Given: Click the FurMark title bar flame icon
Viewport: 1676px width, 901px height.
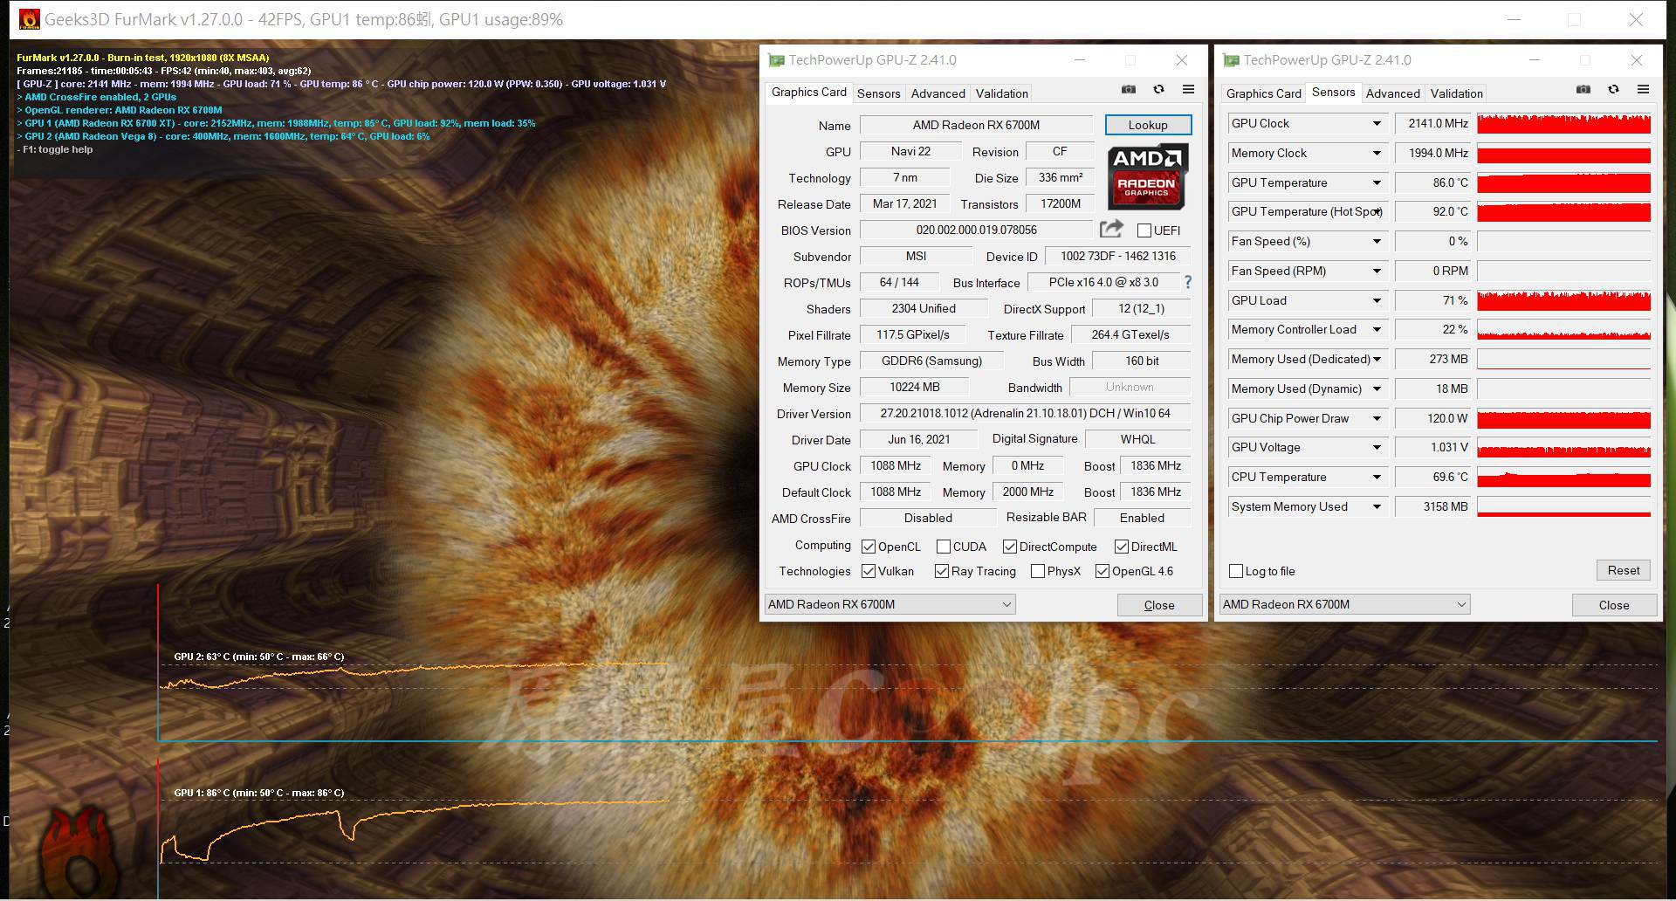Looking at the screenshot, I should pos(30,19).
